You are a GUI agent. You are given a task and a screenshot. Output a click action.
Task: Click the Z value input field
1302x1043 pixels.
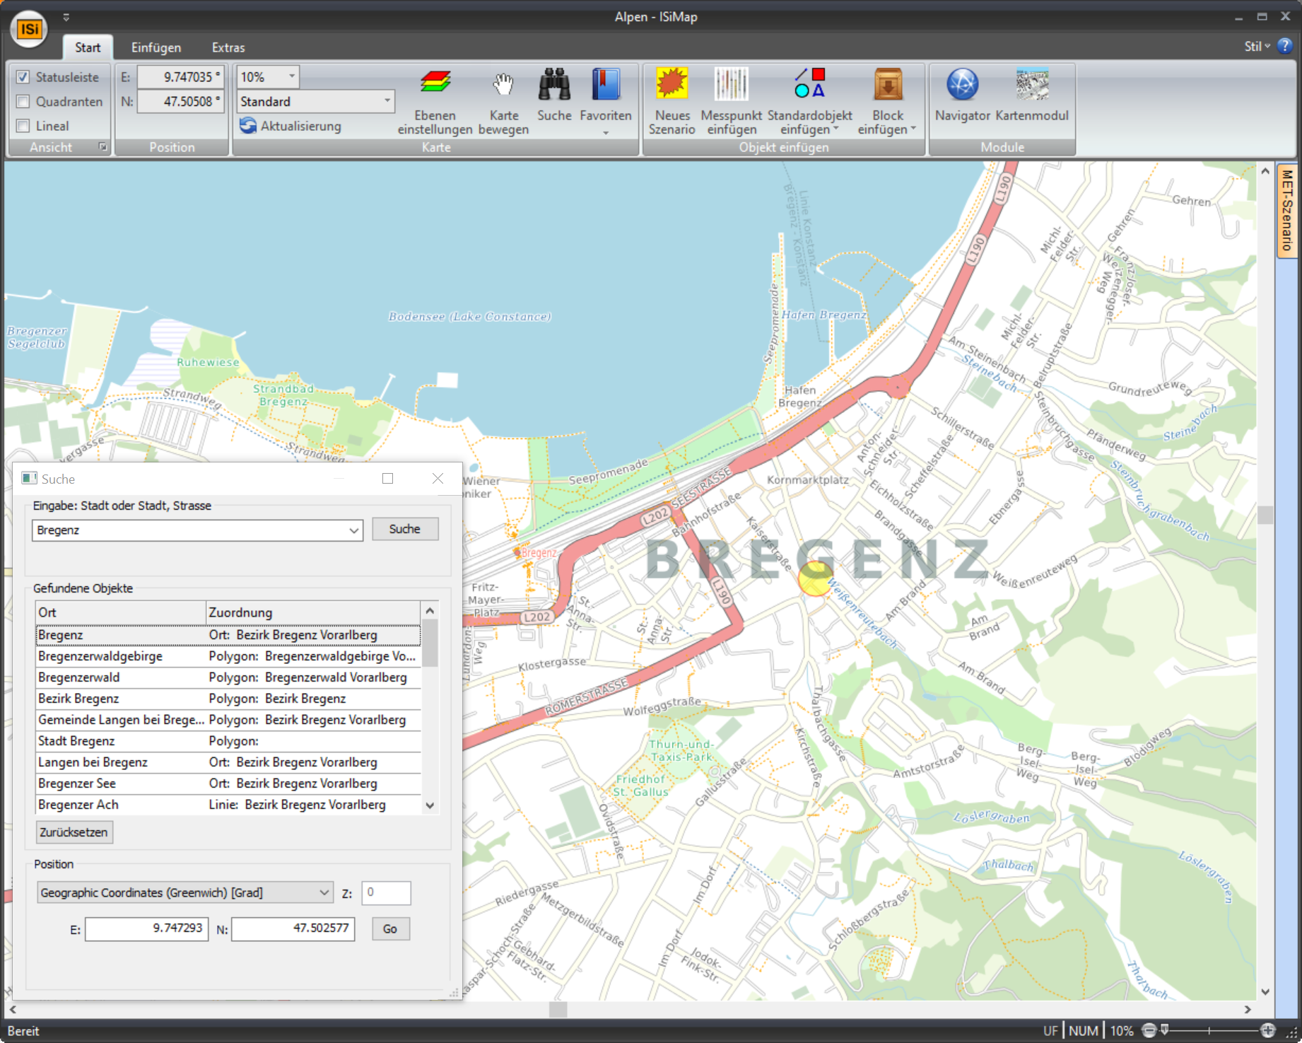pyautogui.click(x=386, y=893)
